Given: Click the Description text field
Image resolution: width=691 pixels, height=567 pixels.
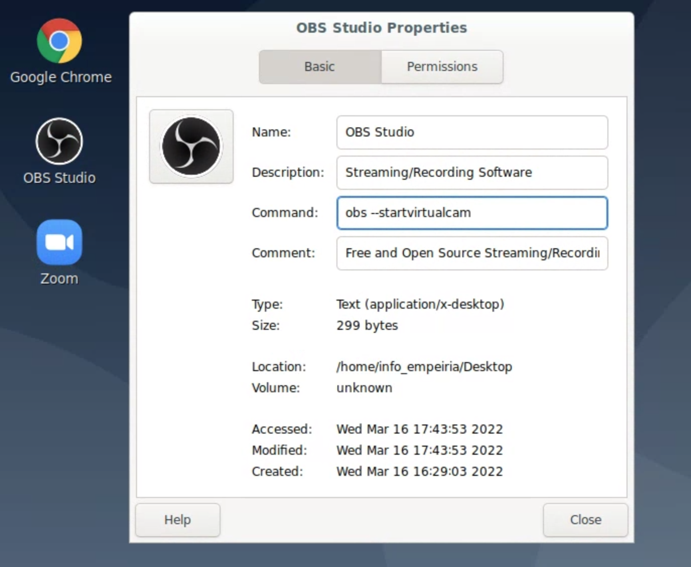Looking at the screenshot, I should click(471, 173).
